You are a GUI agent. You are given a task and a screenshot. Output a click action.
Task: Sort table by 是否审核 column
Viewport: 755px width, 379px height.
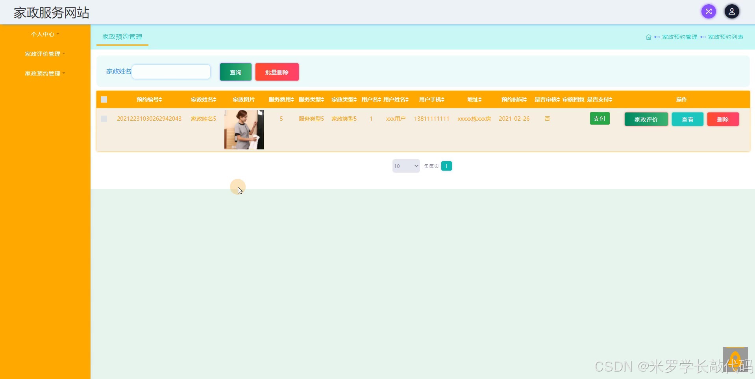(x=547, y=99)
